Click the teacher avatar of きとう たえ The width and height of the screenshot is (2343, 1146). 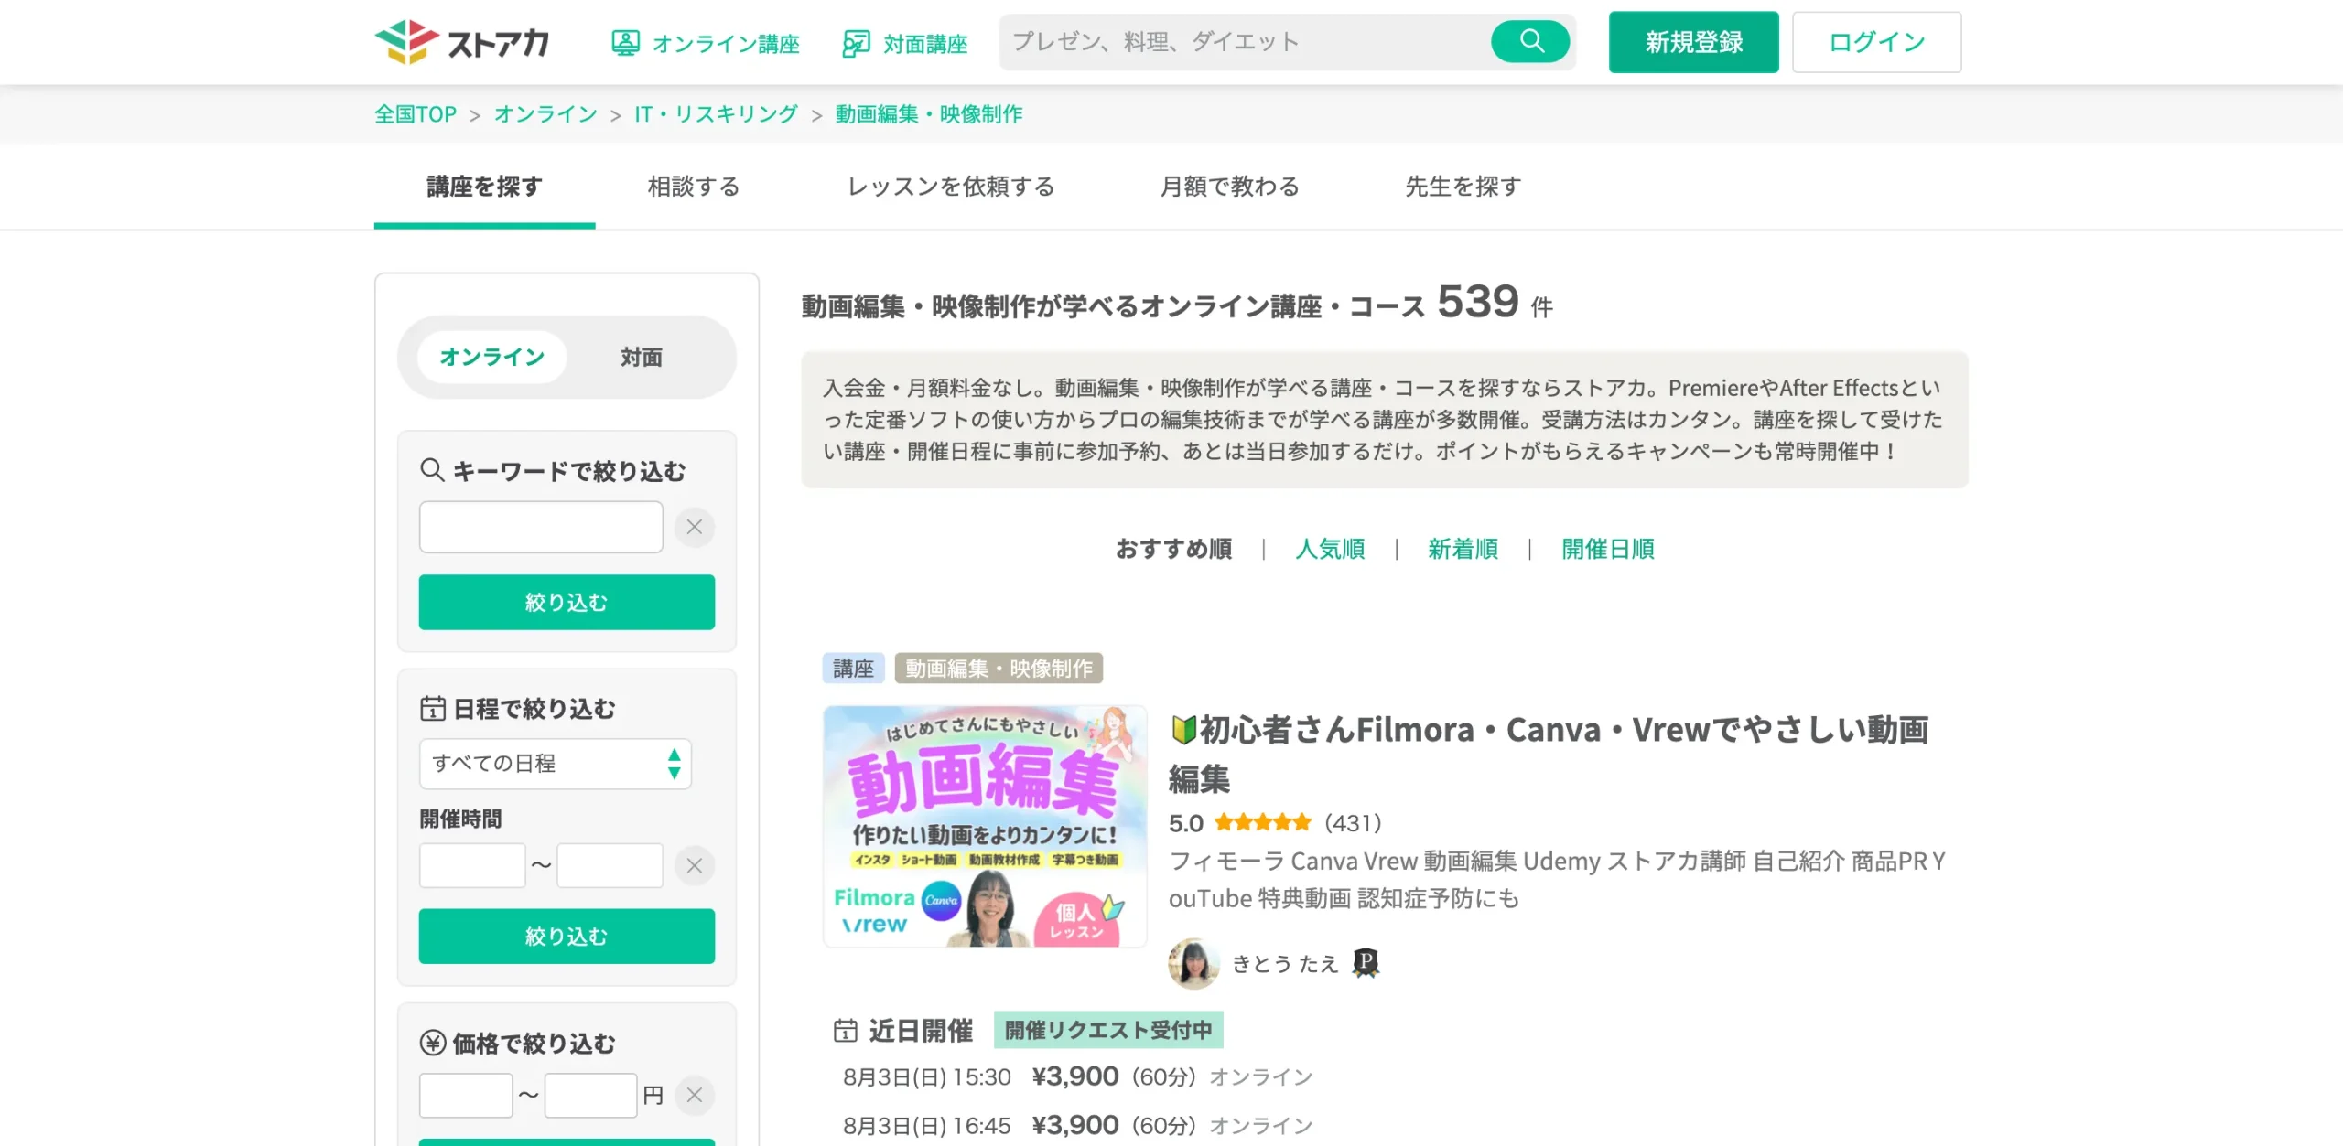[1193, 963]
